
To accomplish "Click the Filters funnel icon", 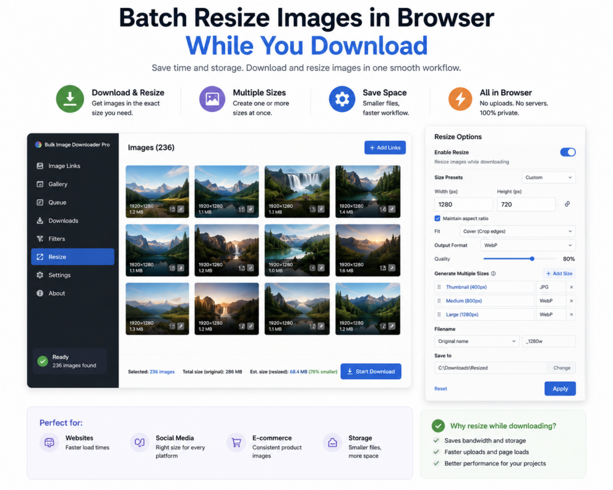I will (40, 239).
